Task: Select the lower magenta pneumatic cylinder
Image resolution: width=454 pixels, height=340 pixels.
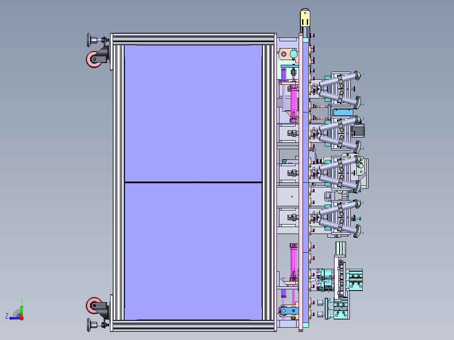Action: point(294,262)
